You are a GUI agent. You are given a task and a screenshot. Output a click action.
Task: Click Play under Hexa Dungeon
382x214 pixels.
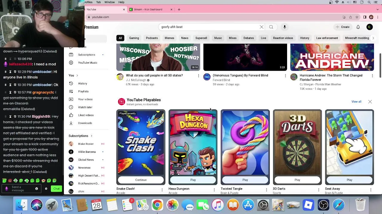click(193, 180)
